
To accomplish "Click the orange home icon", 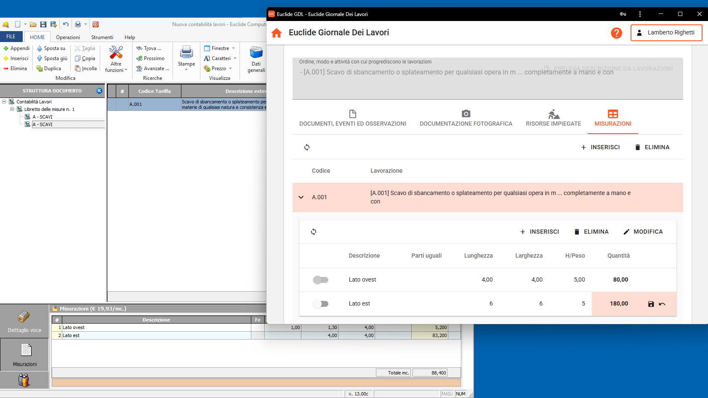I will tap(277, 33).
